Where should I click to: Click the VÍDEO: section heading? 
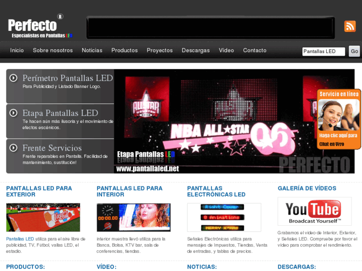point(107,267)
